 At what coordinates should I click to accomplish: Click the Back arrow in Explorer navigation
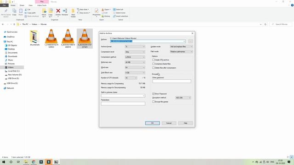click(3, 24)
